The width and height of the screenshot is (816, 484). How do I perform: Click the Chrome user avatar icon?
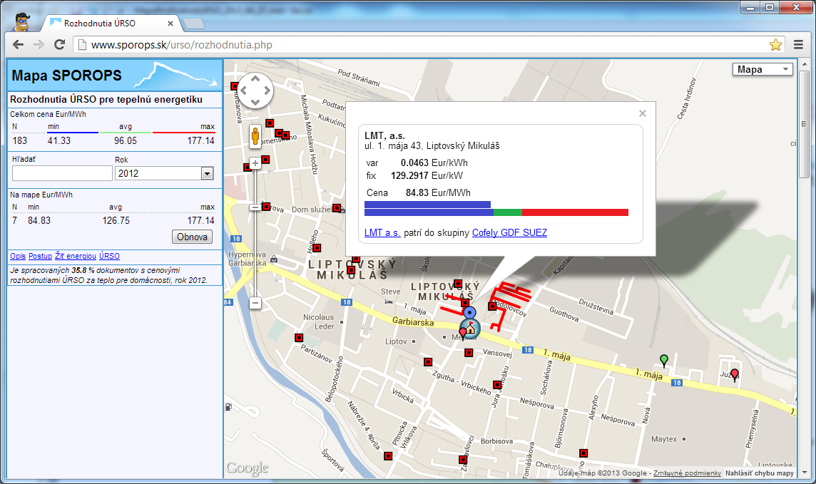click(21, 22)
